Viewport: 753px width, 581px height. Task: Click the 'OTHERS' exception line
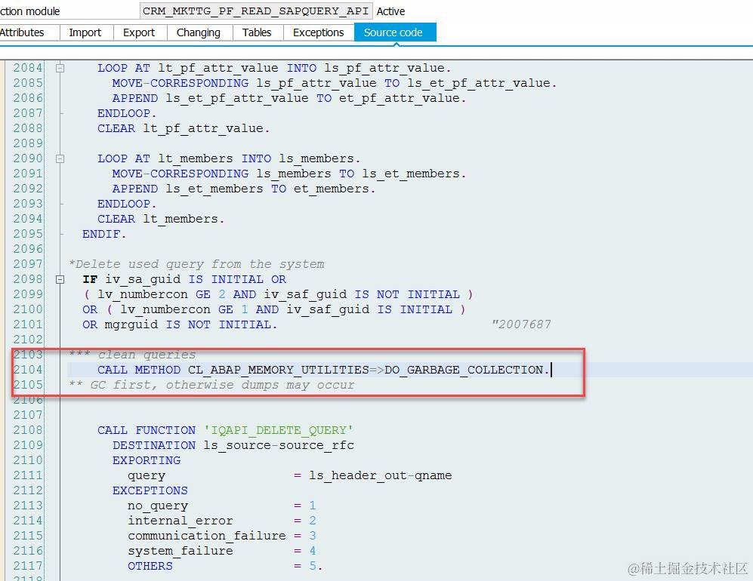point(224,566)
